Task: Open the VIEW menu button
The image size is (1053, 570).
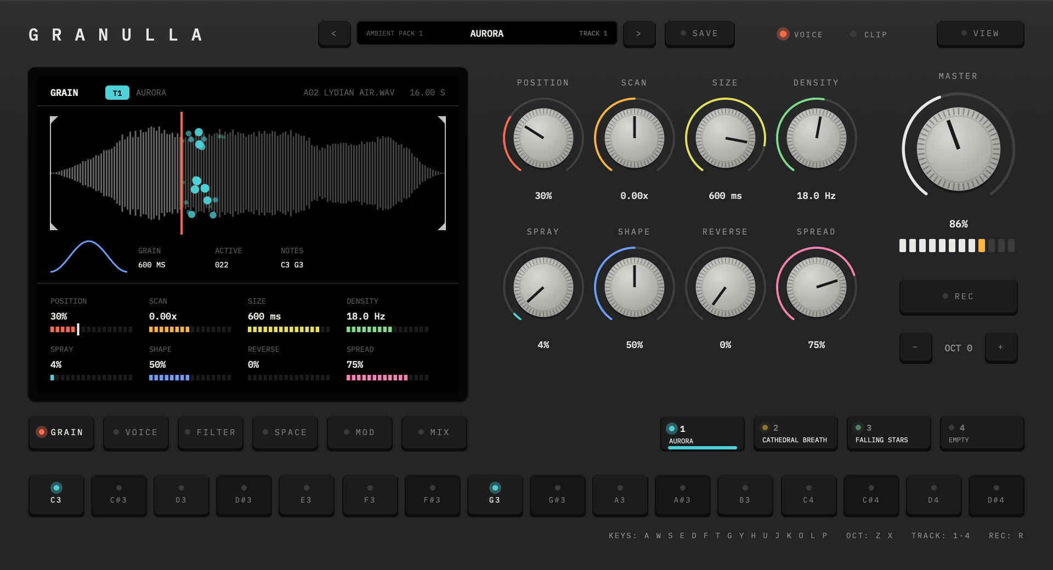Action: 980,33
